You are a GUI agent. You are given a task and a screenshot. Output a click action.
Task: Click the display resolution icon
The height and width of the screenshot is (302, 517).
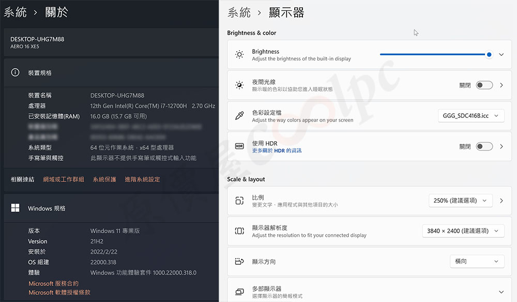point(239,231)
